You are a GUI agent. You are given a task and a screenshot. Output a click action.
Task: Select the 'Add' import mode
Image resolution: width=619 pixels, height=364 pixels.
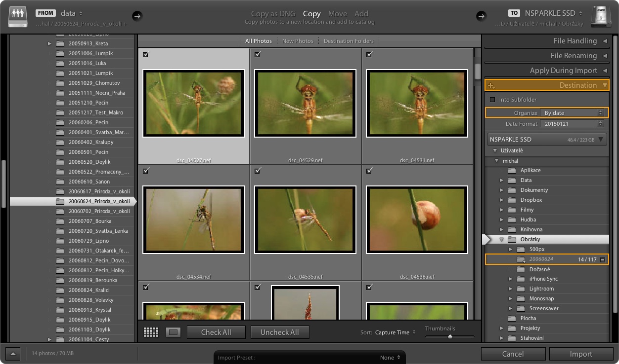point(361,14)
